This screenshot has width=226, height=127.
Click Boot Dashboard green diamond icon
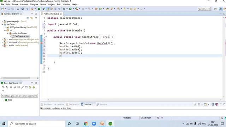34,87
